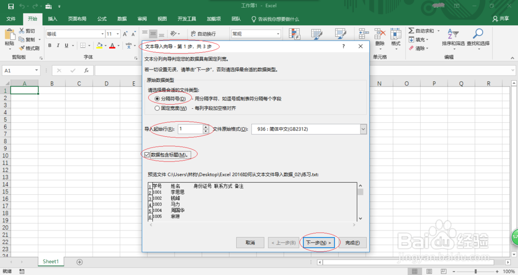The image size is (518, 275).
Task: Click the Undo arrow in title bar
Action: pyautogui.click(x=22, y=6)
